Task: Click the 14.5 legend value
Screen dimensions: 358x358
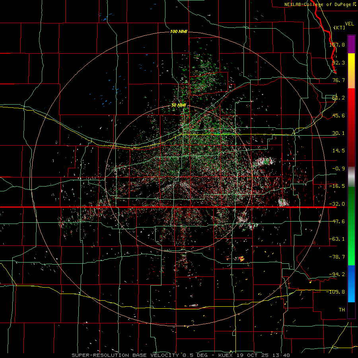Action: click(x=339, y=151)
